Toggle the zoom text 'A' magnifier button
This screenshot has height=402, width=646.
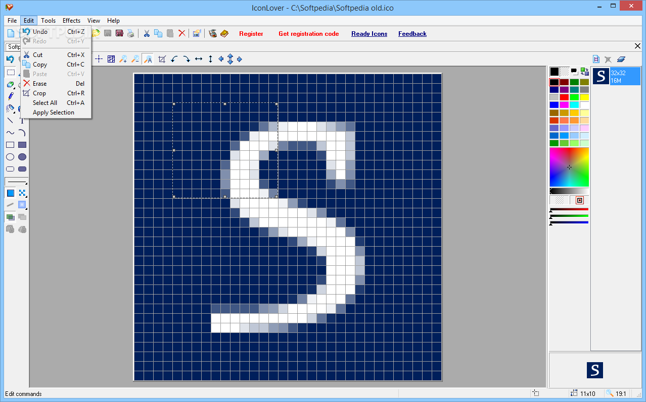[x=148, y=60]
